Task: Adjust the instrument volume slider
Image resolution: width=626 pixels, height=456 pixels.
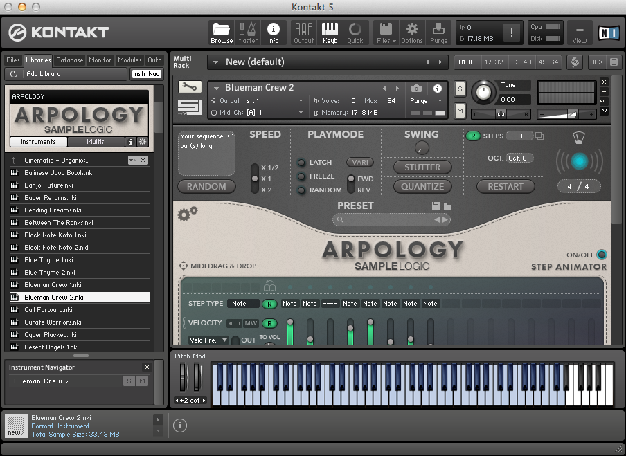Action: 566,114
